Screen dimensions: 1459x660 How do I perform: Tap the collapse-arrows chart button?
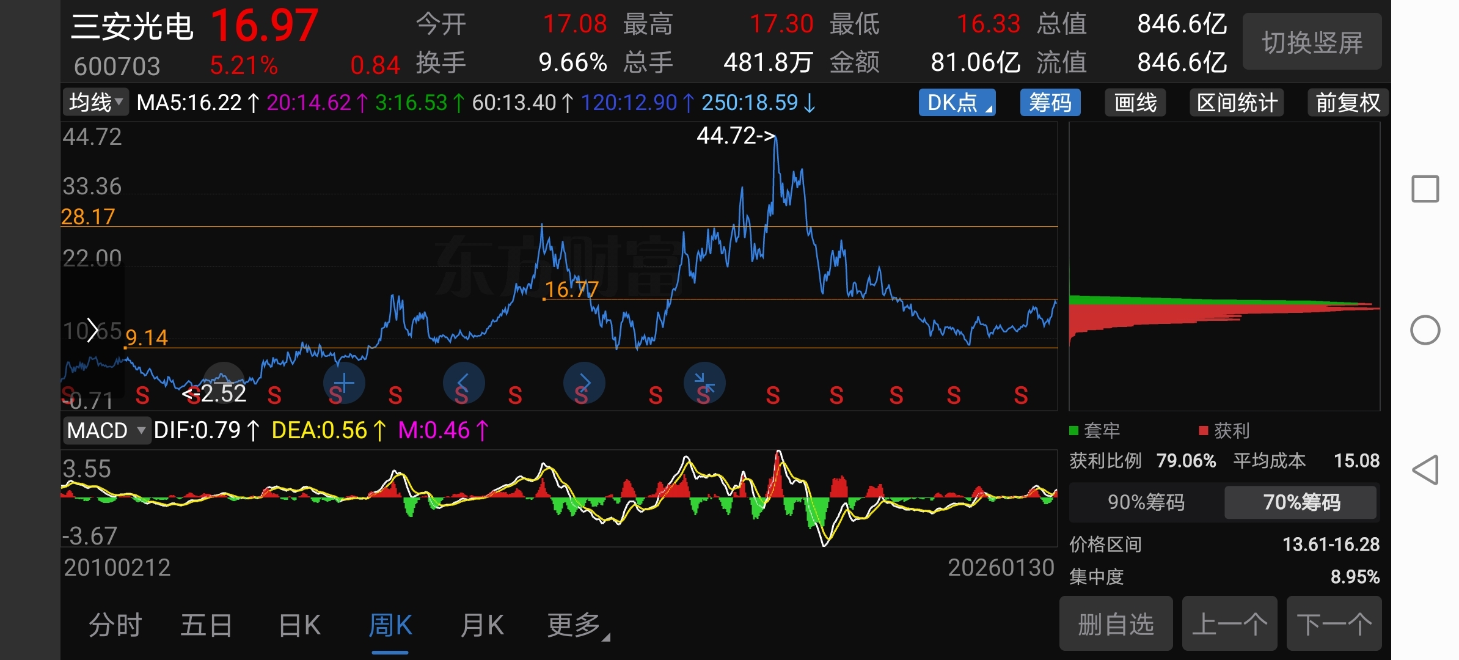pyautogui.click(x=704, y=383)
